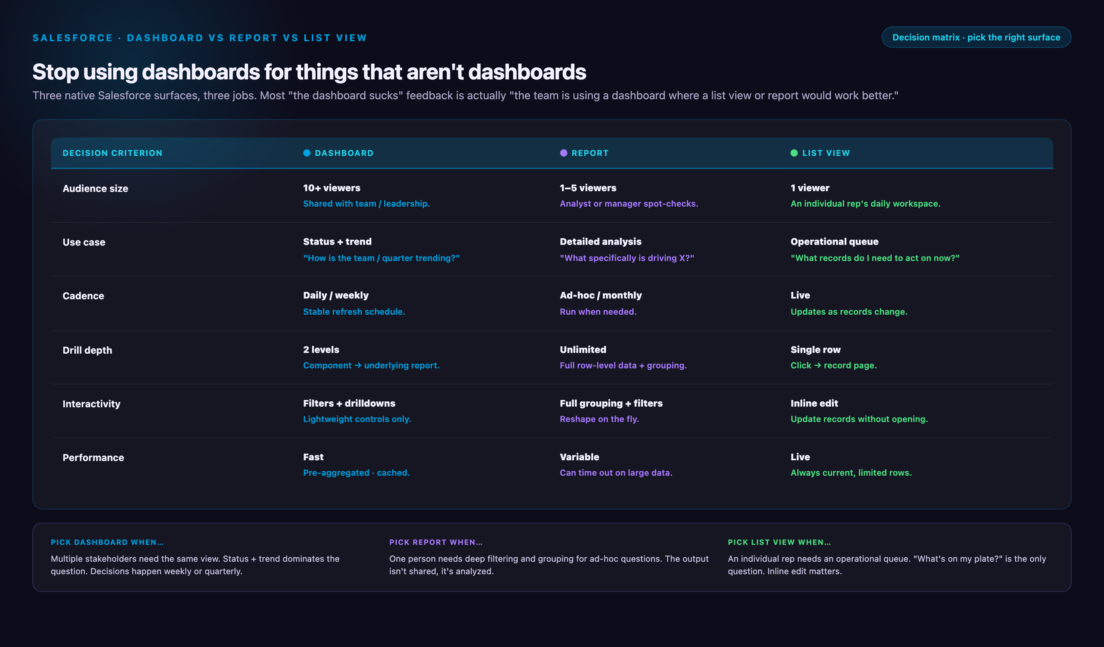
Task: Click the "Decision matrix · pick the right surface" badge
Action: click(x=976, y=37)
